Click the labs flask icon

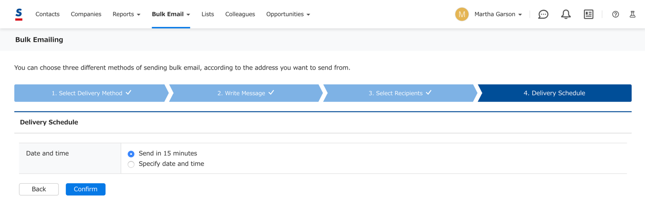[632, 14]
